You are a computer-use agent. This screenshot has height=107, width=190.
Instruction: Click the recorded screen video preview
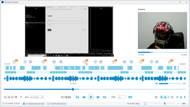[69, 31]
